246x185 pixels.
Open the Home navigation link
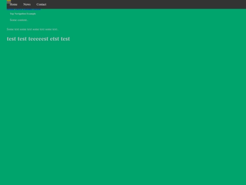(x=14, y=5)
